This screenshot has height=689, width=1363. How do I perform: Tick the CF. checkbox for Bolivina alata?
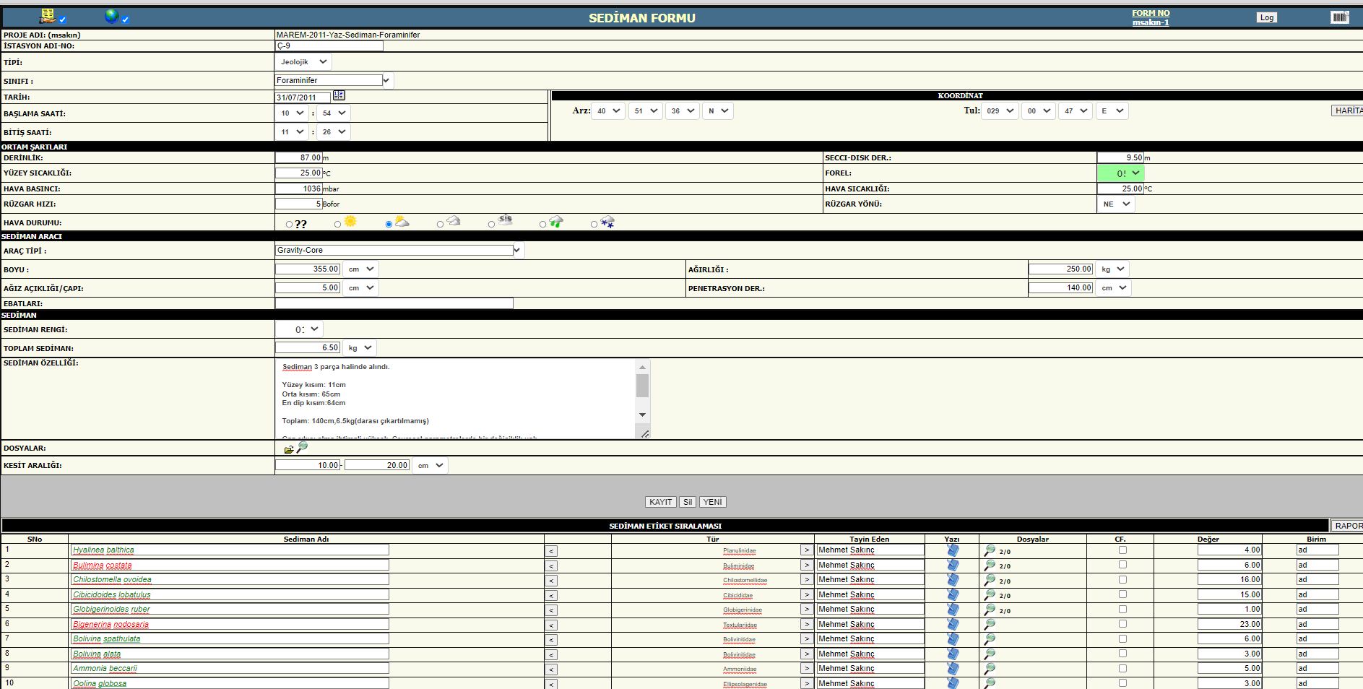point(1122,654)
